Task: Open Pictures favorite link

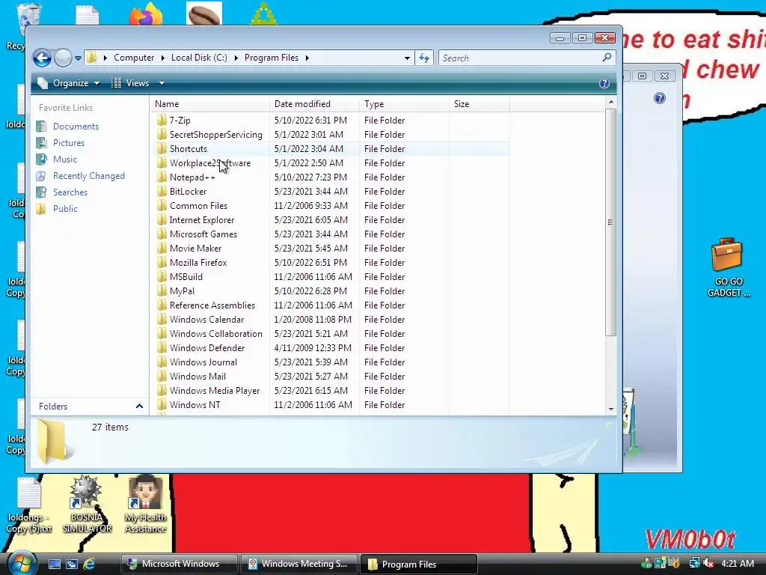Action: tap(68, 143)
